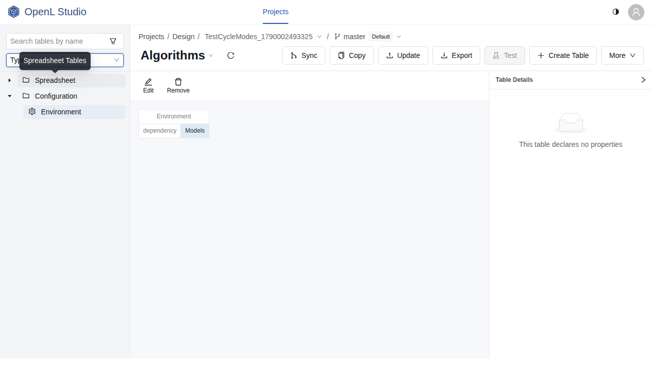Switch to the Projects tab

coord(276,12)
